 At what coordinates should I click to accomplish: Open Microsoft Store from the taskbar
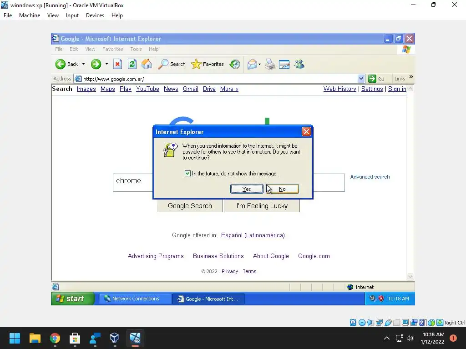75,338
